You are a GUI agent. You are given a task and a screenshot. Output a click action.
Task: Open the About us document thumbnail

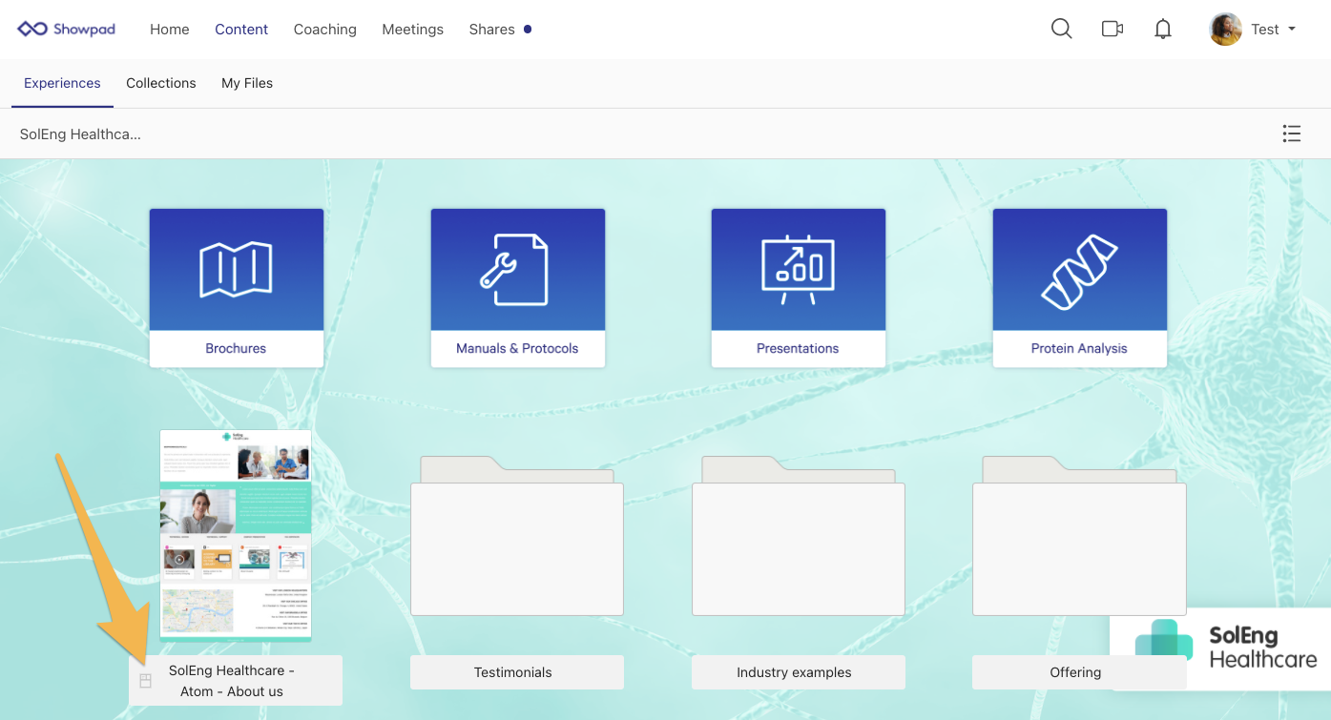coord(236,535)
